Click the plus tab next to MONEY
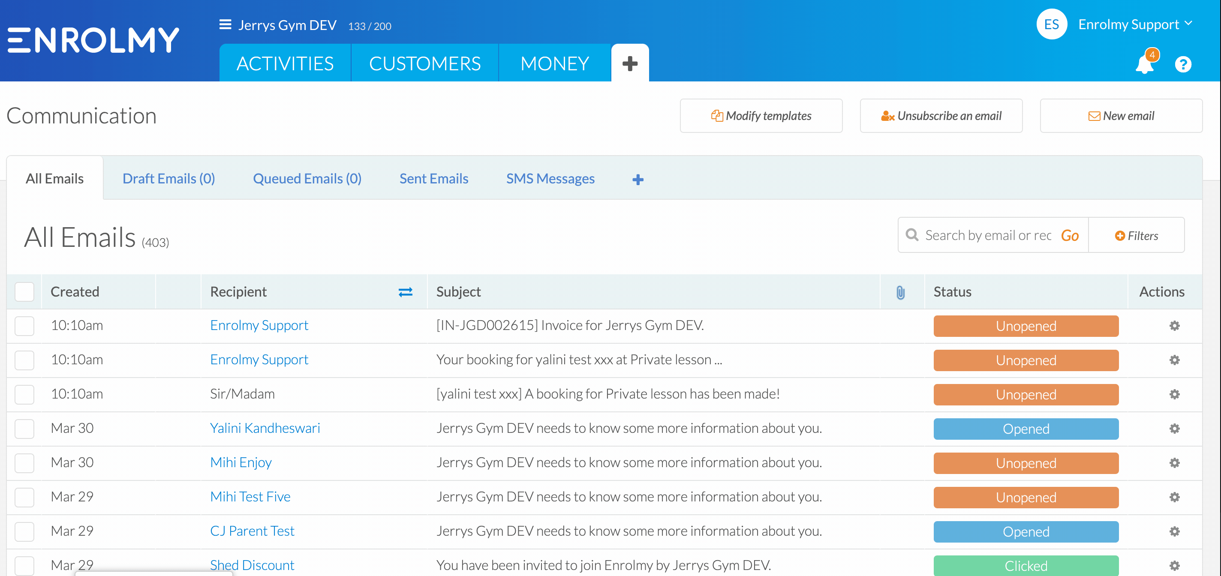 [x=630, y=63]
